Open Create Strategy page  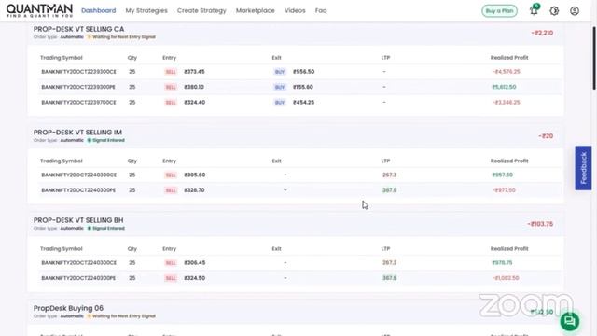[201, 10]
